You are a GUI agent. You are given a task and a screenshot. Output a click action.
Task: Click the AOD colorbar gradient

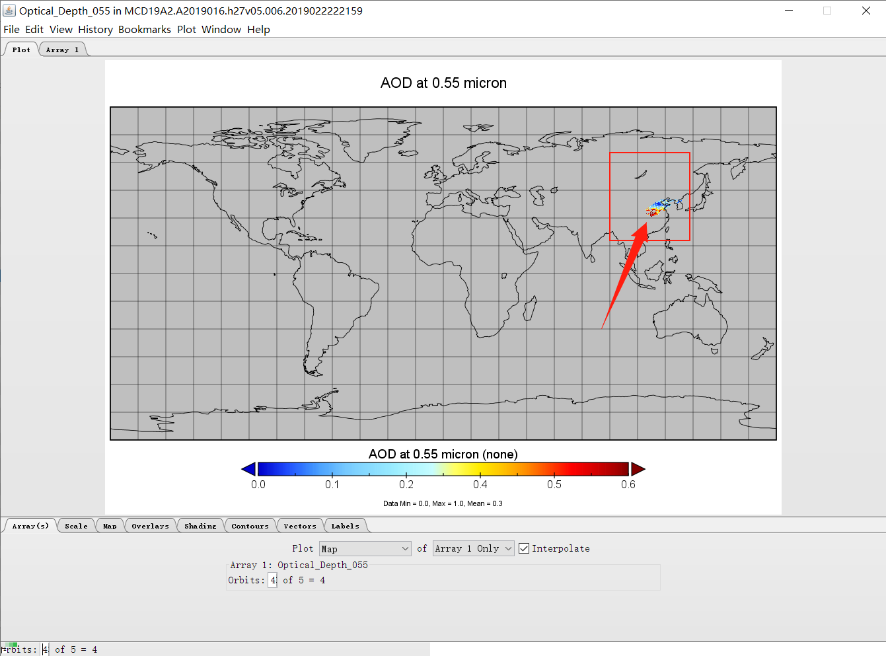(x=443, y=468)
